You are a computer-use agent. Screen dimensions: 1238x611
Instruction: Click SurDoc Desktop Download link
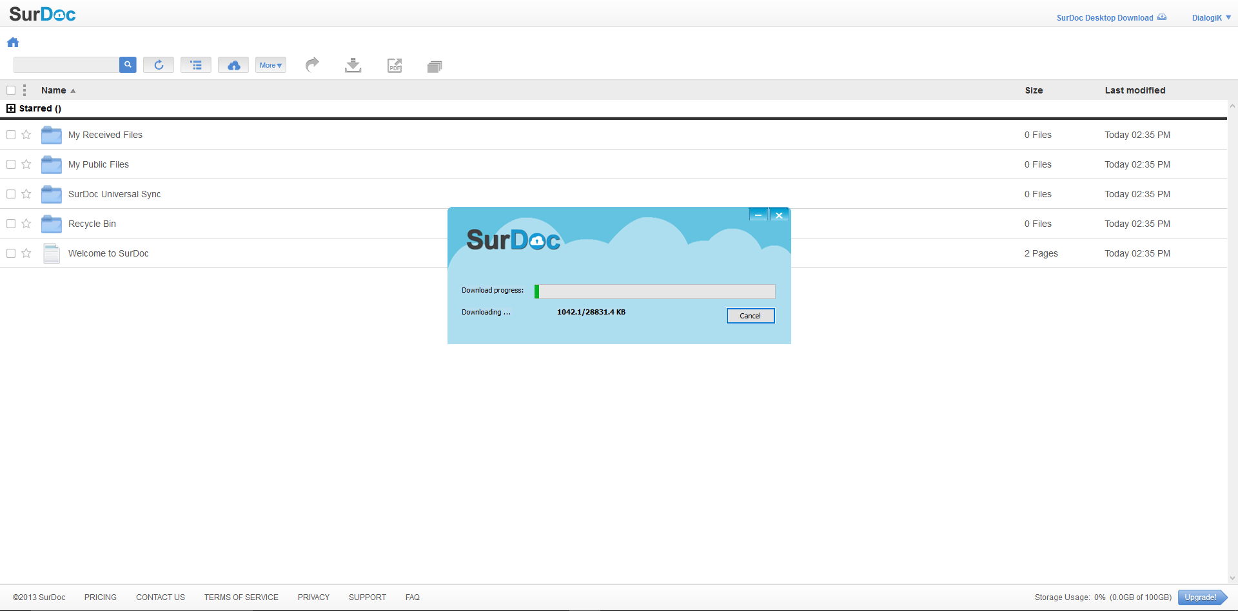click(x=1111, y=18)
